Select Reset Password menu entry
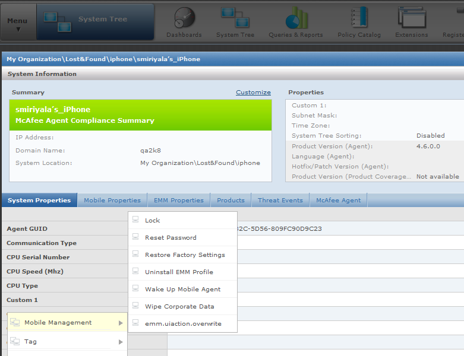 click(182, 237)
